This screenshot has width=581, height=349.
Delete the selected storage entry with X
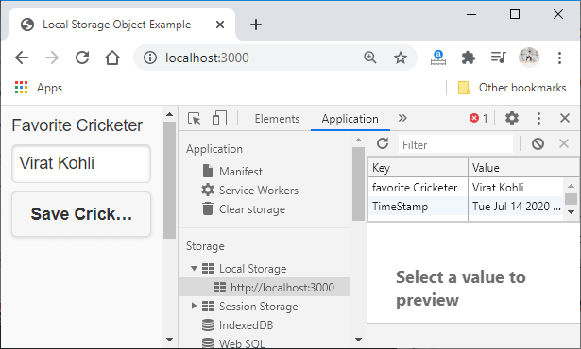pyautogui.click(x=564, y=143)
